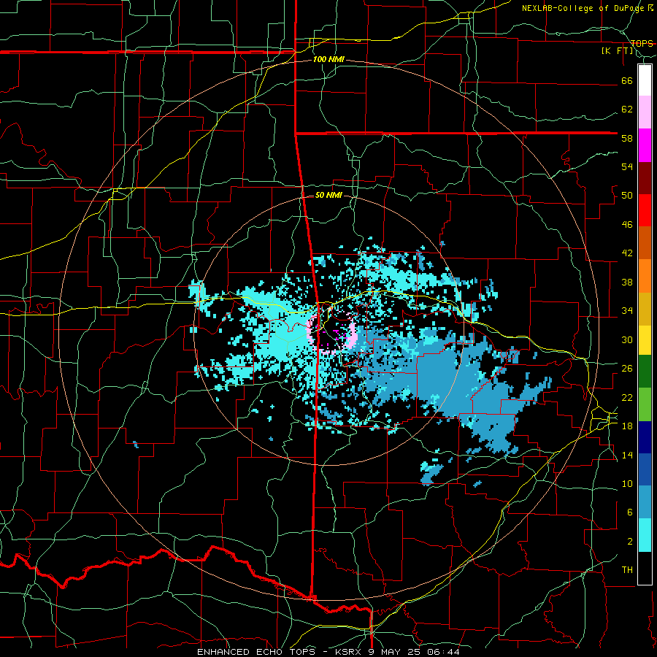
Task: Click the yellow 30 kft legend swatch
Action: [645, 340]
